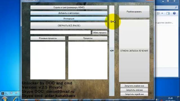Click the add to autostart button

69,13
